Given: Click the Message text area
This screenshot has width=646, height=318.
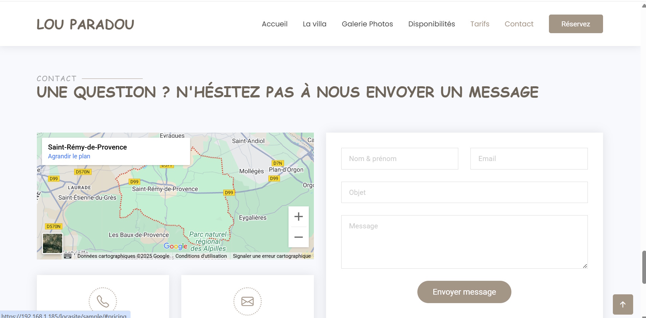Looking at the screenshot, I should click(464, 242).
